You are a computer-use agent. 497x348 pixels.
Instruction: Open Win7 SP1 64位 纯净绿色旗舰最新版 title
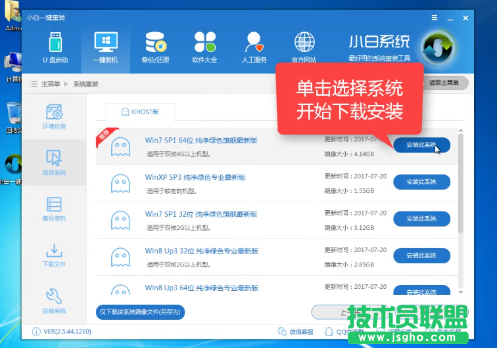point(201,141)
